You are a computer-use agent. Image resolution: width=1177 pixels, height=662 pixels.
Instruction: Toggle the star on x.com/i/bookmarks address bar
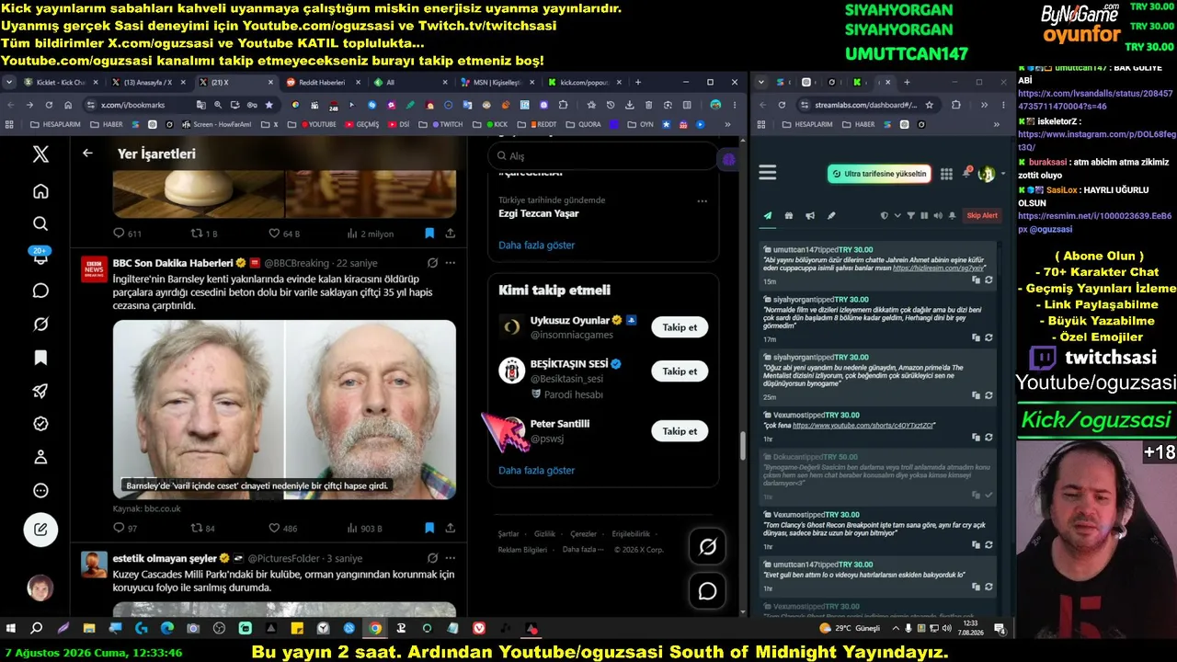[x=269, y=105]
